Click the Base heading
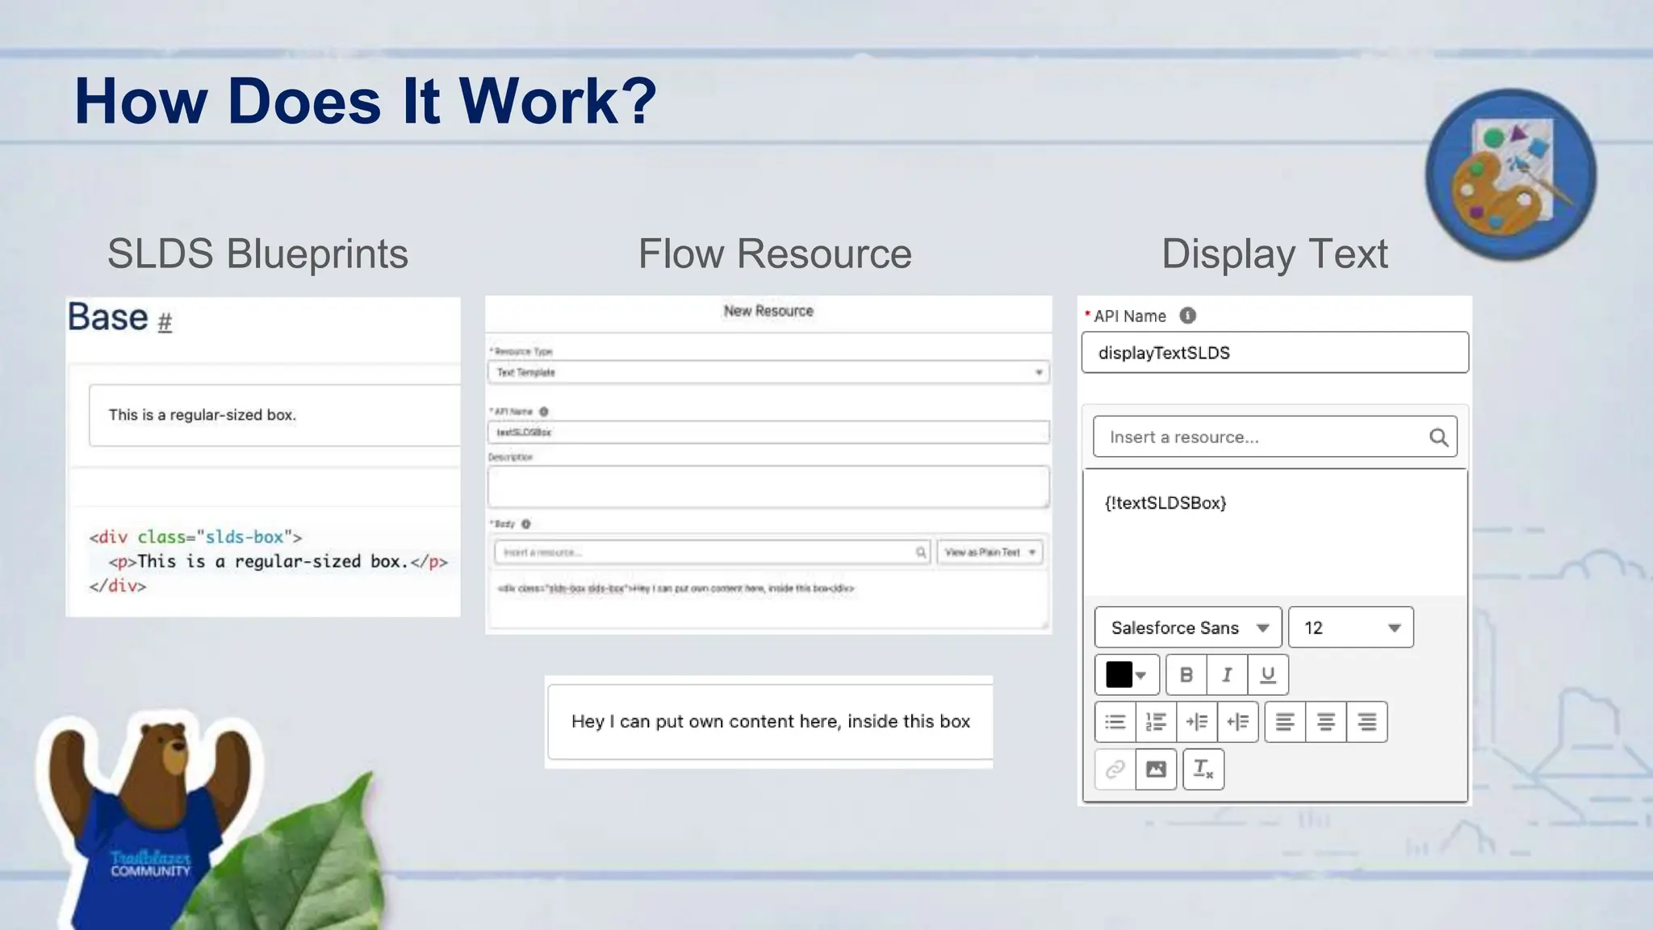The height and width of the screenshot is (930, 1653). (107, 316)
